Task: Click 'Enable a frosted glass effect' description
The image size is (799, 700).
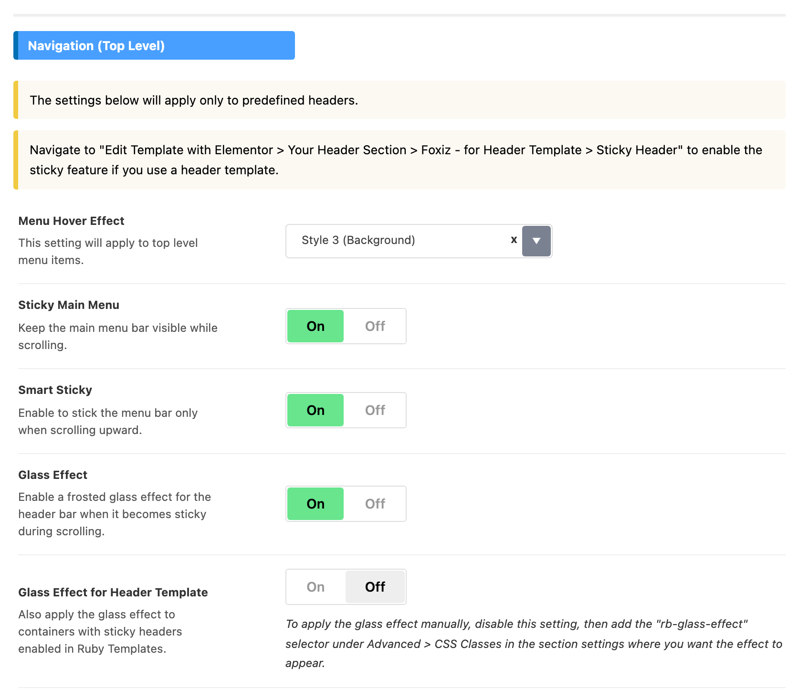Action: (115, 514)
